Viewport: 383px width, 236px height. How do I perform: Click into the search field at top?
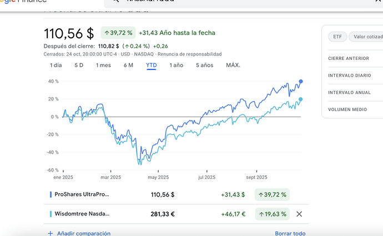(x=222, y=3)
